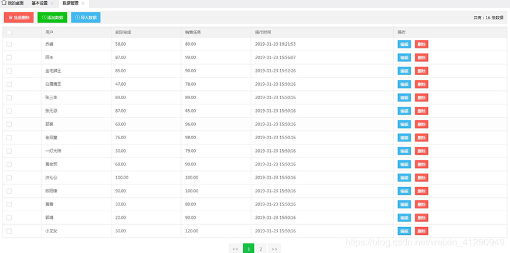Click the 批量删除 batch delete button

tap(19, 18)
